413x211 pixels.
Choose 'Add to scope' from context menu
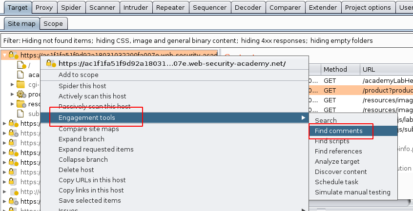pyautogui.click(x=78, y=75)
